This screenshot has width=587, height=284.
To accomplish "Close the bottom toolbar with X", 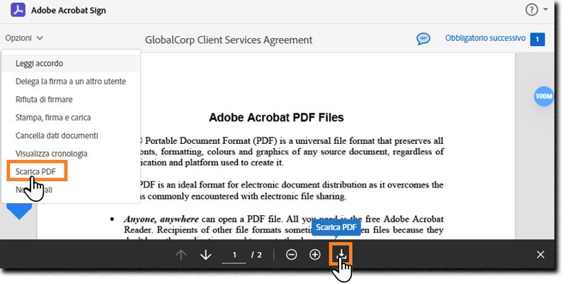I will pos(540,255).
